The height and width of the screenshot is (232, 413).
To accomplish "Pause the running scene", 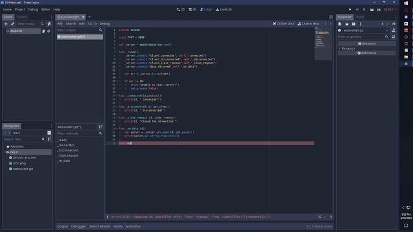I will [357, 10].
